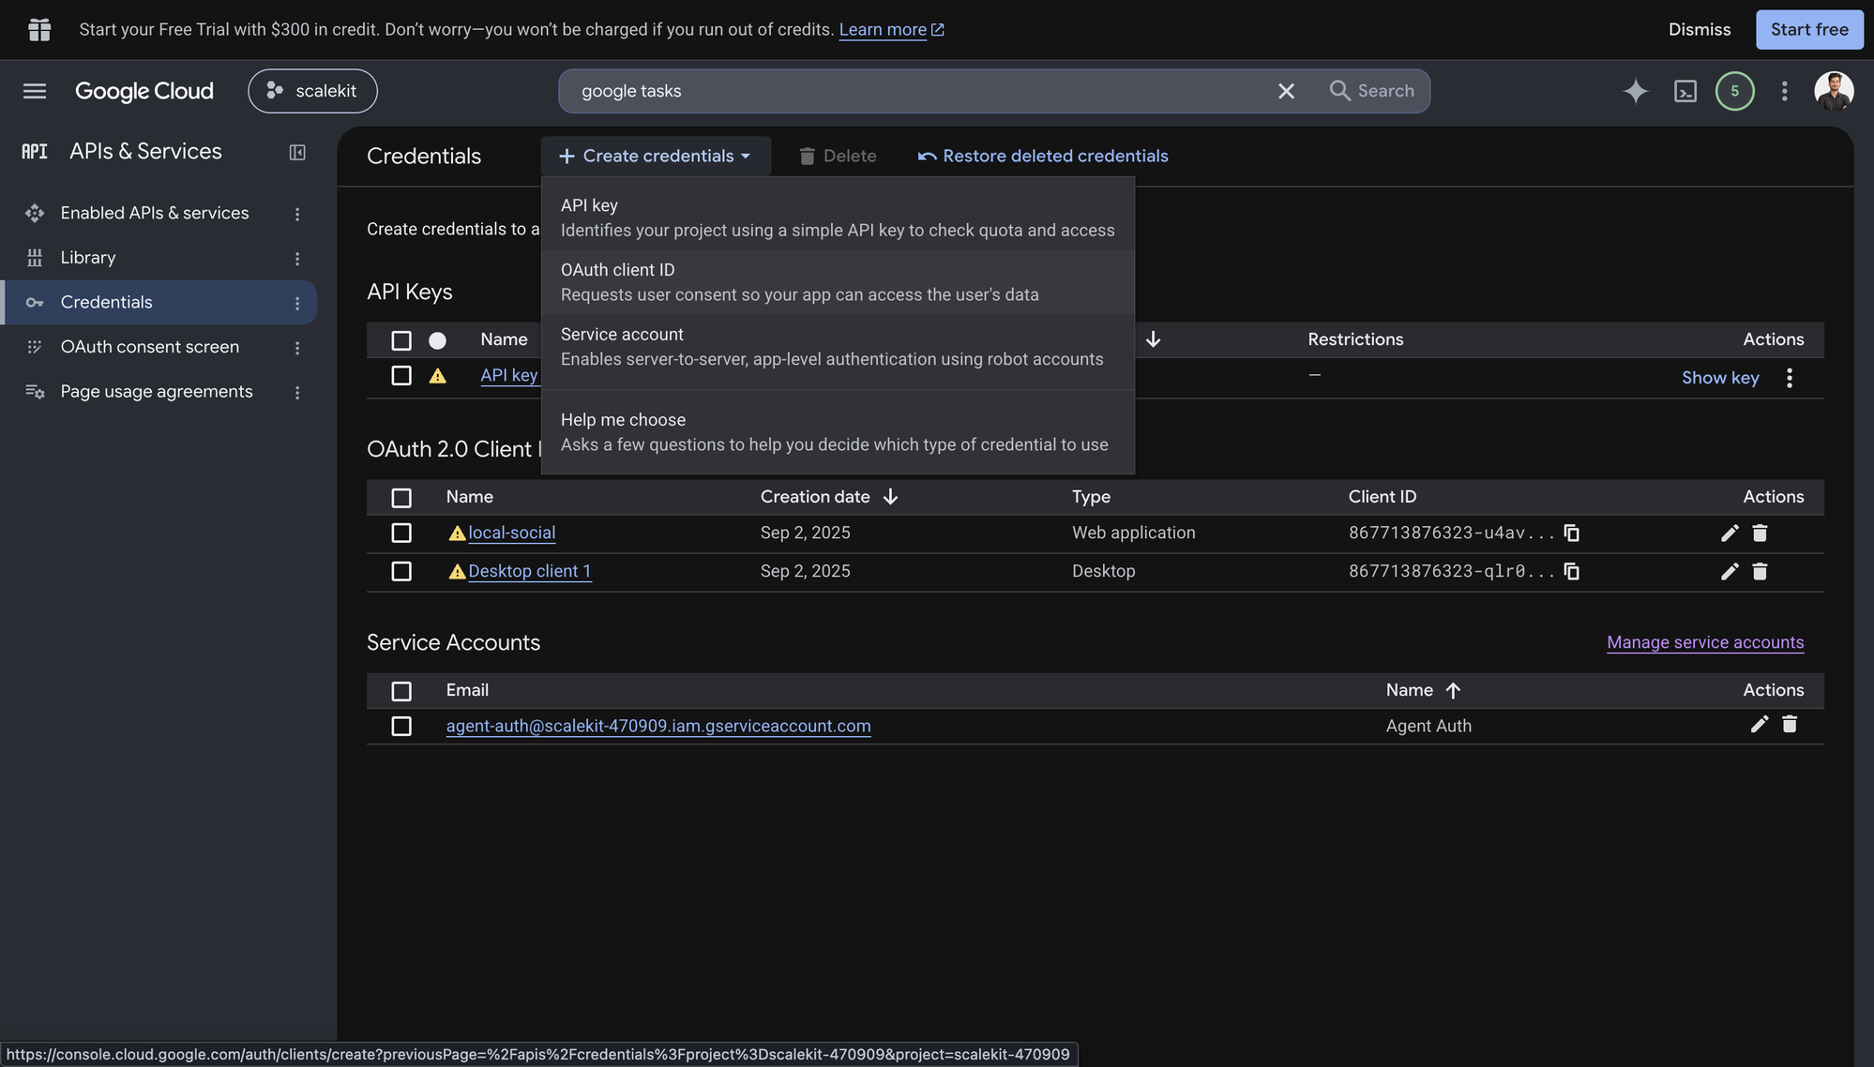Check the API key row checkbox
Screen dimensions: 1874x1067
click(401, 376)
